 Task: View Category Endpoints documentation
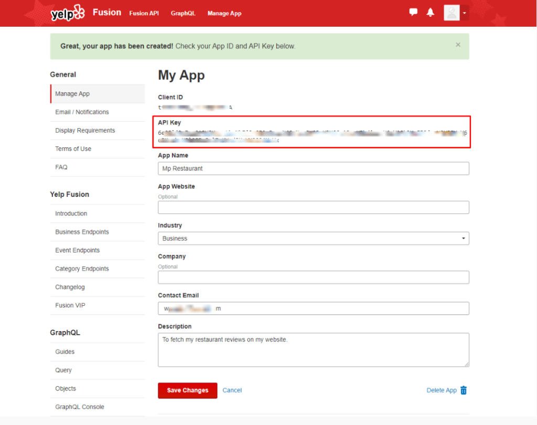click(x=98, y=269)
